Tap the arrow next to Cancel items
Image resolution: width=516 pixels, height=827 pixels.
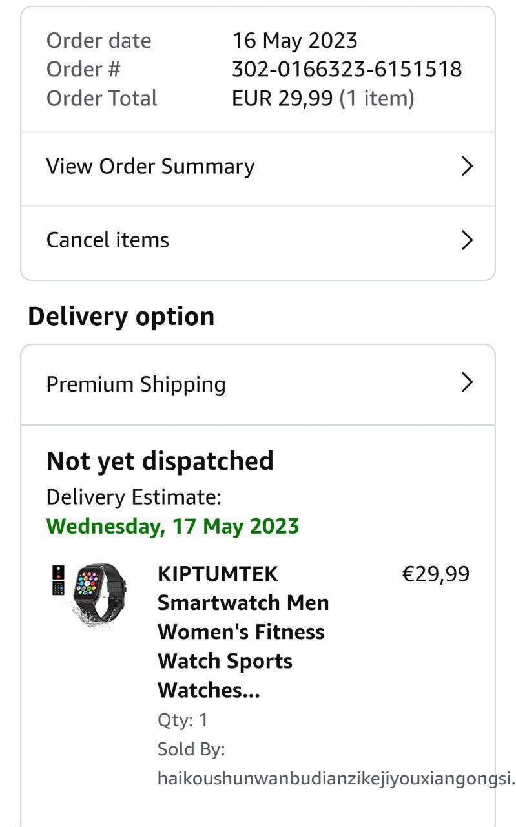click(467, 240)
